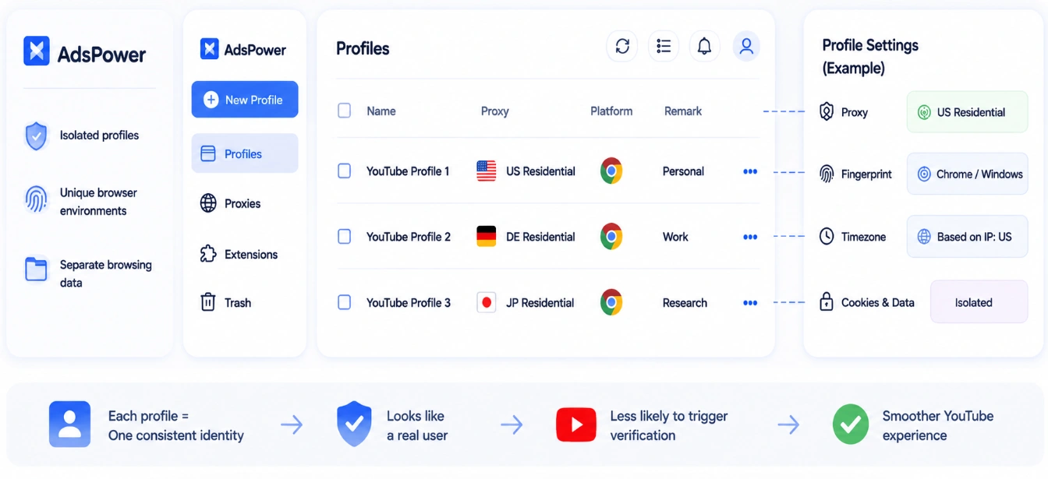Click the "Less likely to trigger verification" text
Image resolution: width=1048 pixels, height=479 pixels.
(x=669, y=425)
